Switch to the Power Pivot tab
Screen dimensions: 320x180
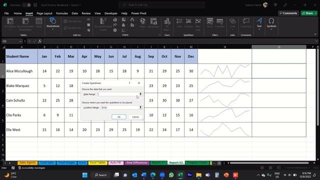click(139, 13)
